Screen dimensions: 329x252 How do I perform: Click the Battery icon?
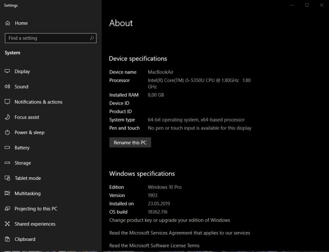tap(7, 148)
